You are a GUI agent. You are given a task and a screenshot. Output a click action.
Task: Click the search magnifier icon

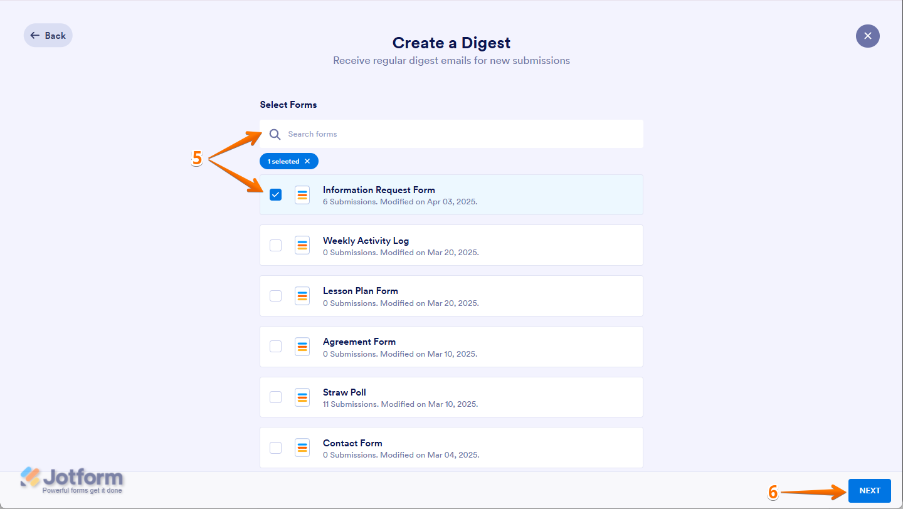pos(275,134)
